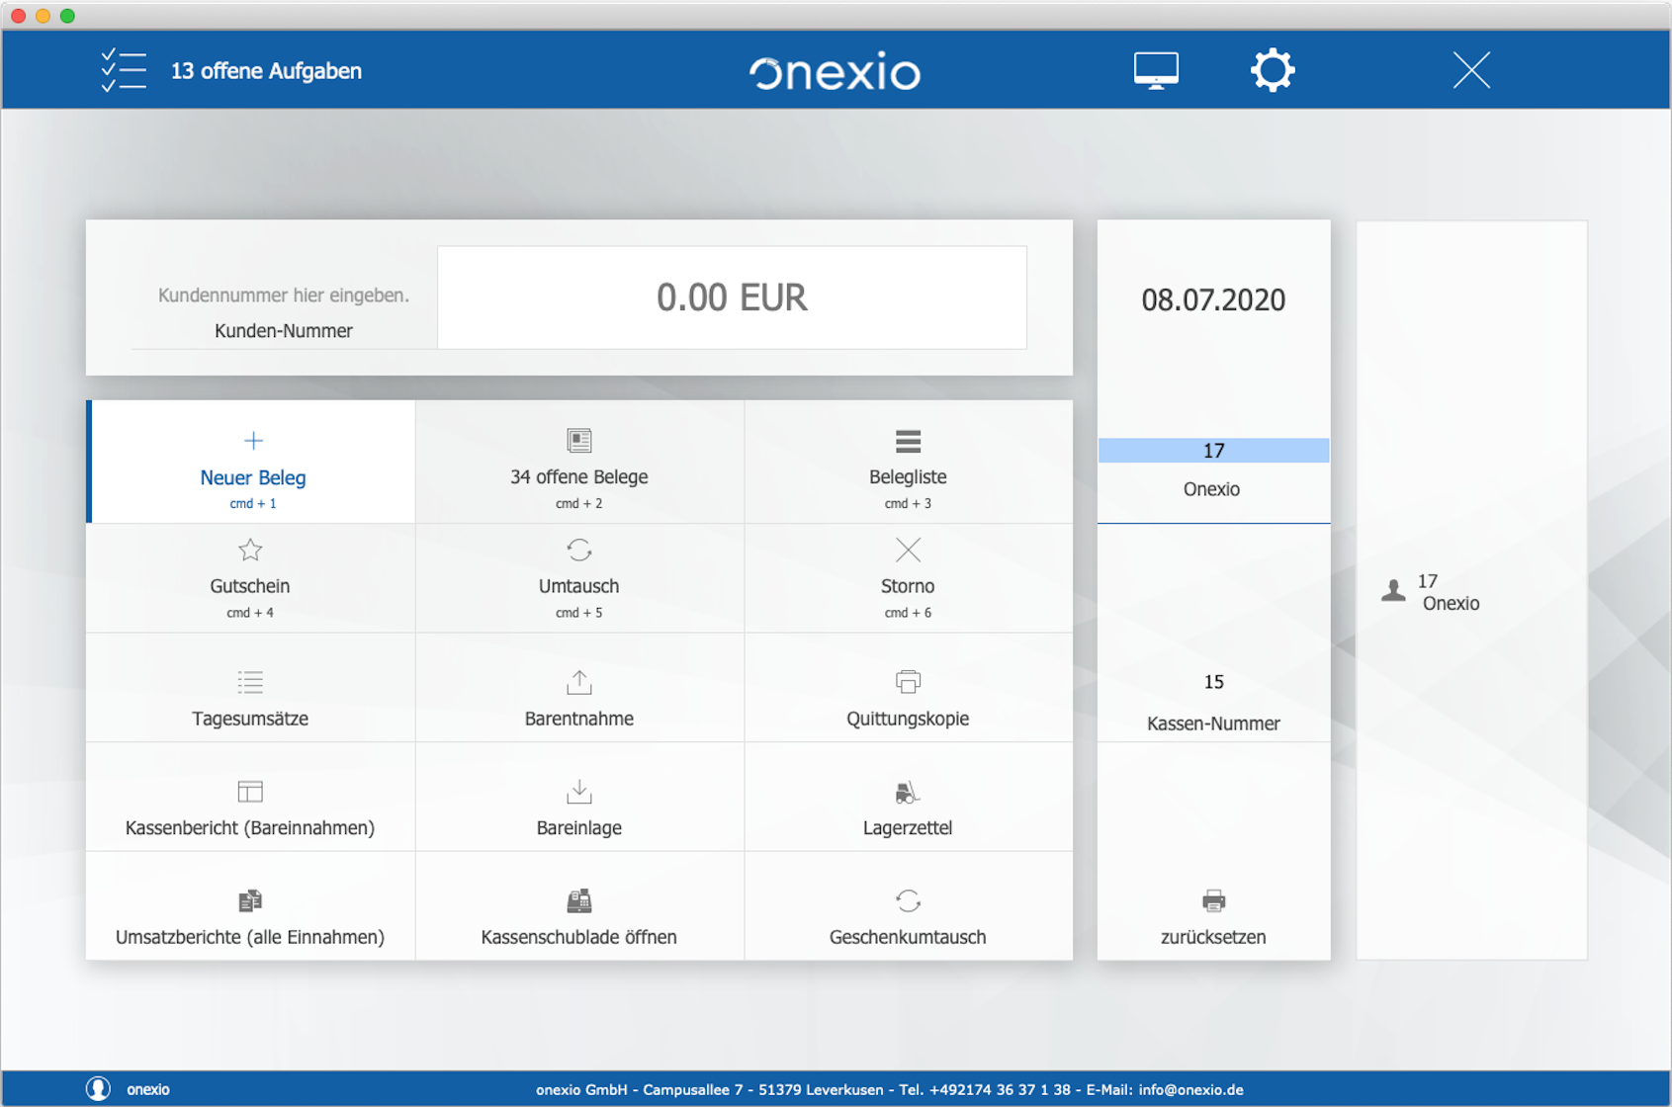Create a Neuer Beleg

[x=252, y=462]
